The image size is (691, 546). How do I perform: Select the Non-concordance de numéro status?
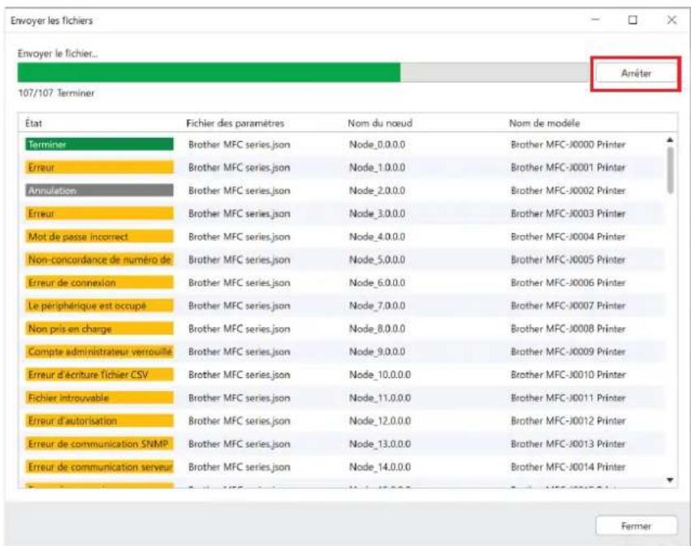(99, 260)
